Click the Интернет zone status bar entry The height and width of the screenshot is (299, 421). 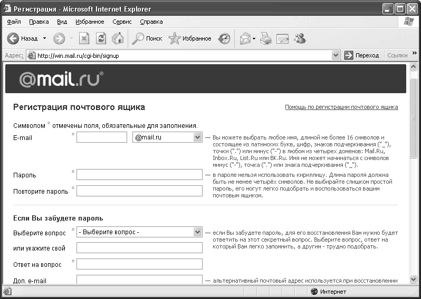pyautogui.click(x=328, y=292)
